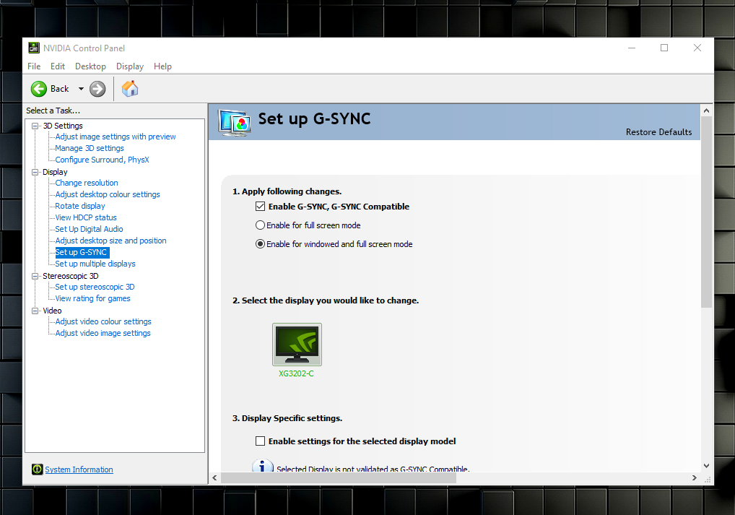Click the System Information icon
This screenshot has height=515, width=735.
[37, 469]
